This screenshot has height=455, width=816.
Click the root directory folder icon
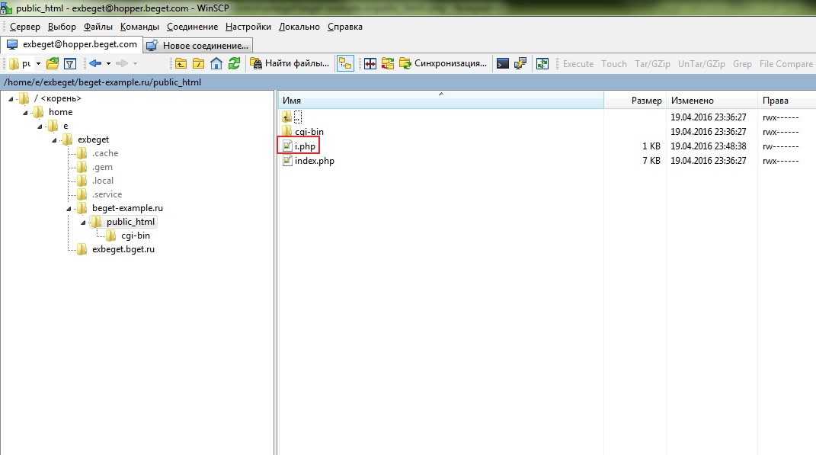(198, 64)
